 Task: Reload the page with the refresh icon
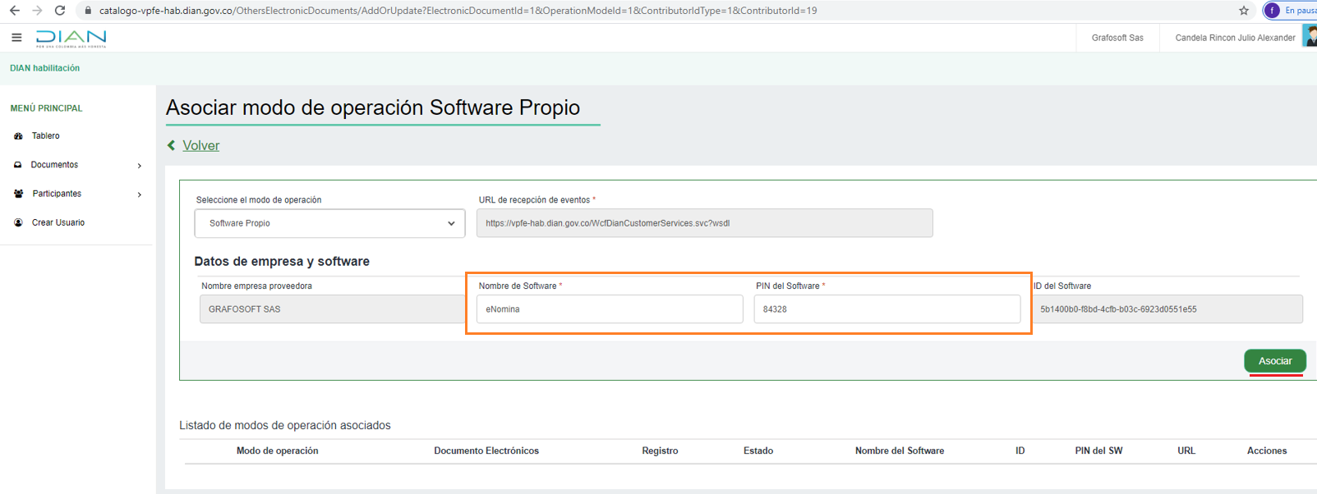pos(60,11)
